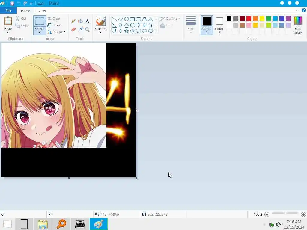
Task: Click the muted speaker tray icon
Action: (x=279, y=224)
